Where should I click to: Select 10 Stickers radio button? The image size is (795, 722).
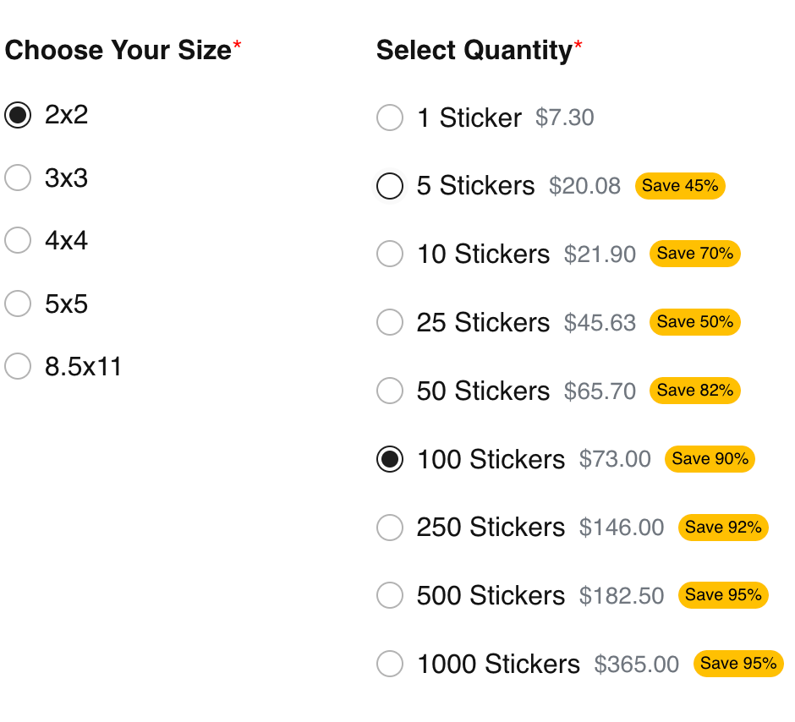pos(390,254)
